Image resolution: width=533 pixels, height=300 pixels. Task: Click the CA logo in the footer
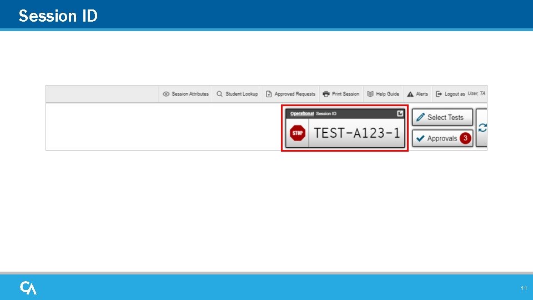click(x=28, y=288)
